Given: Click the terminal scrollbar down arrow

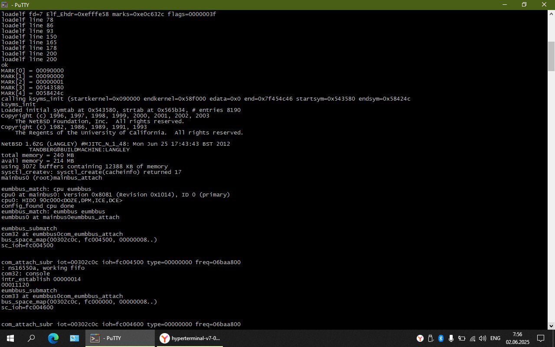Looking at the screenshot, I should tap(551, 326).
